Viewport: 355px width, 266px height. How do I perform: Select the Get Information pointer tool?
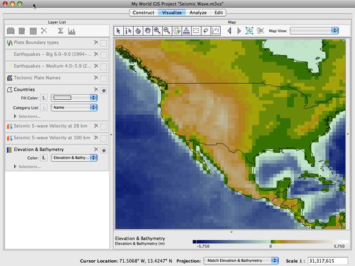pos(128,31)
